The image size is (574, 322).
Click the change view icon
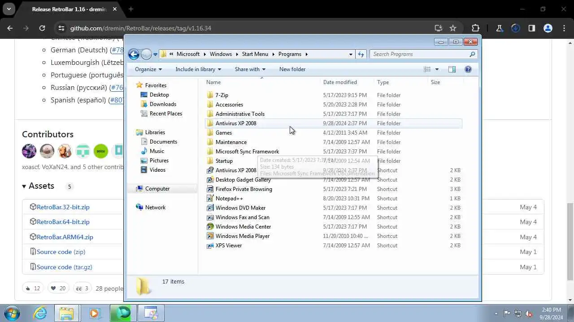pyautogui.click(x=427, y=69)
